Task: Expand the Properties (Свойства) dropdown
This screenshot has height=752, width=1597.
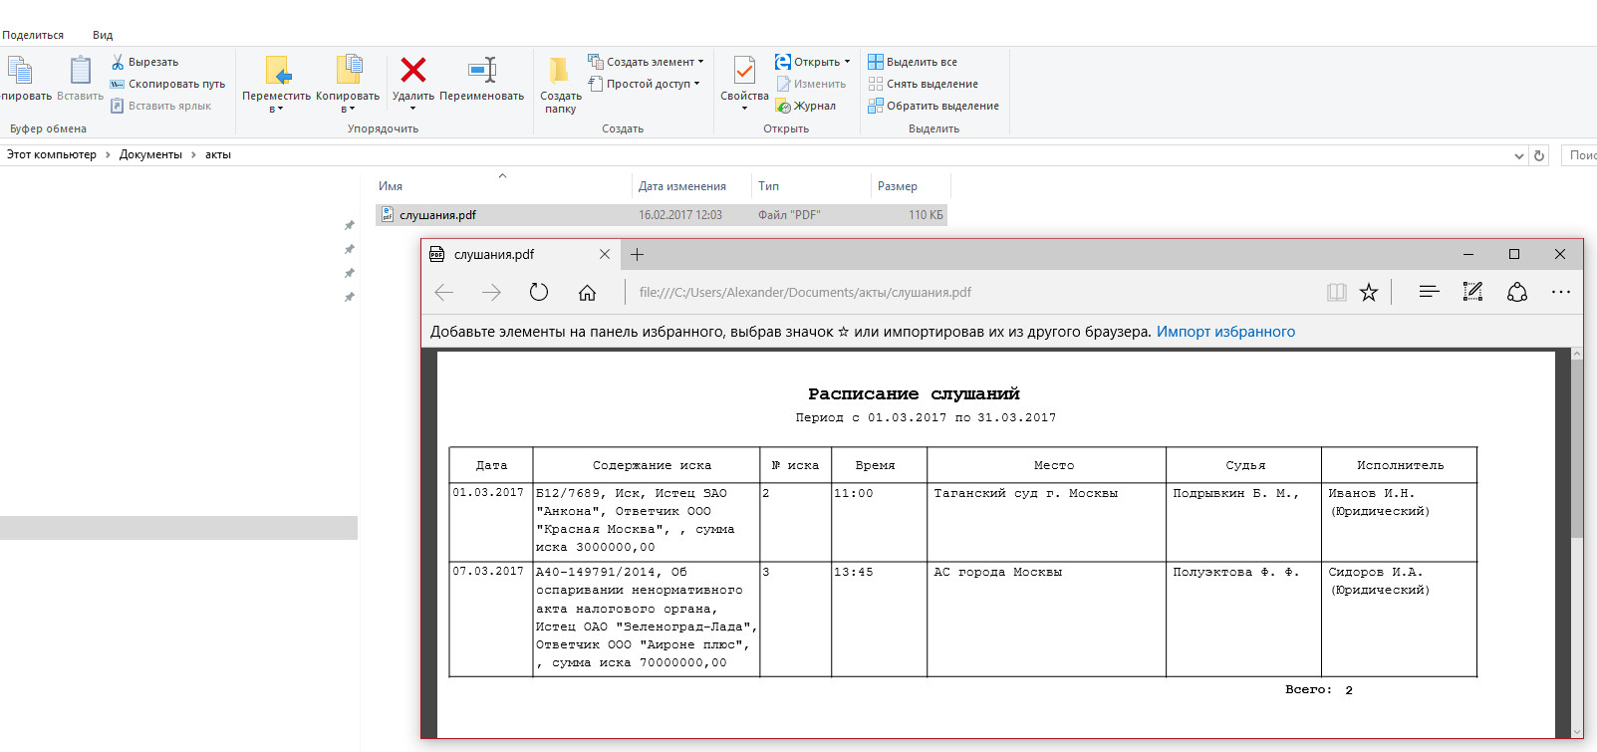Action: tap(744, 108)
